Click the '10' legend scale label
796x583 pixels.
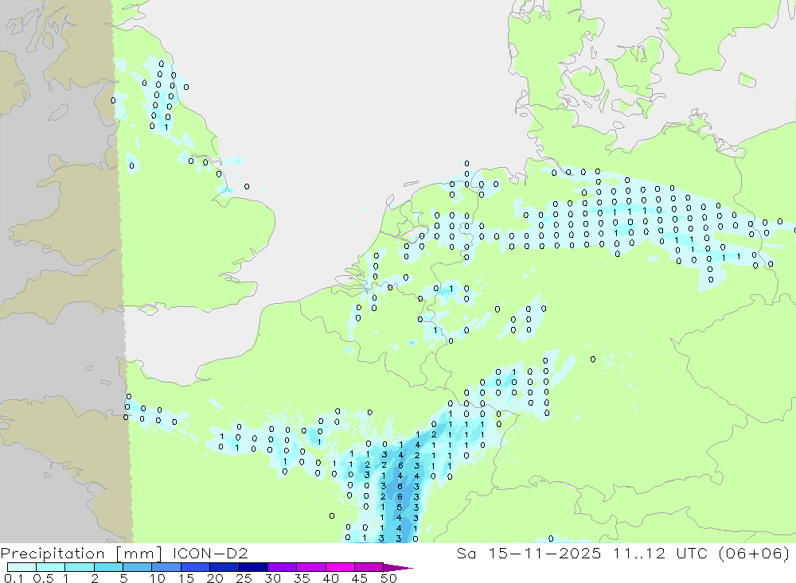(x=158, y=578)
